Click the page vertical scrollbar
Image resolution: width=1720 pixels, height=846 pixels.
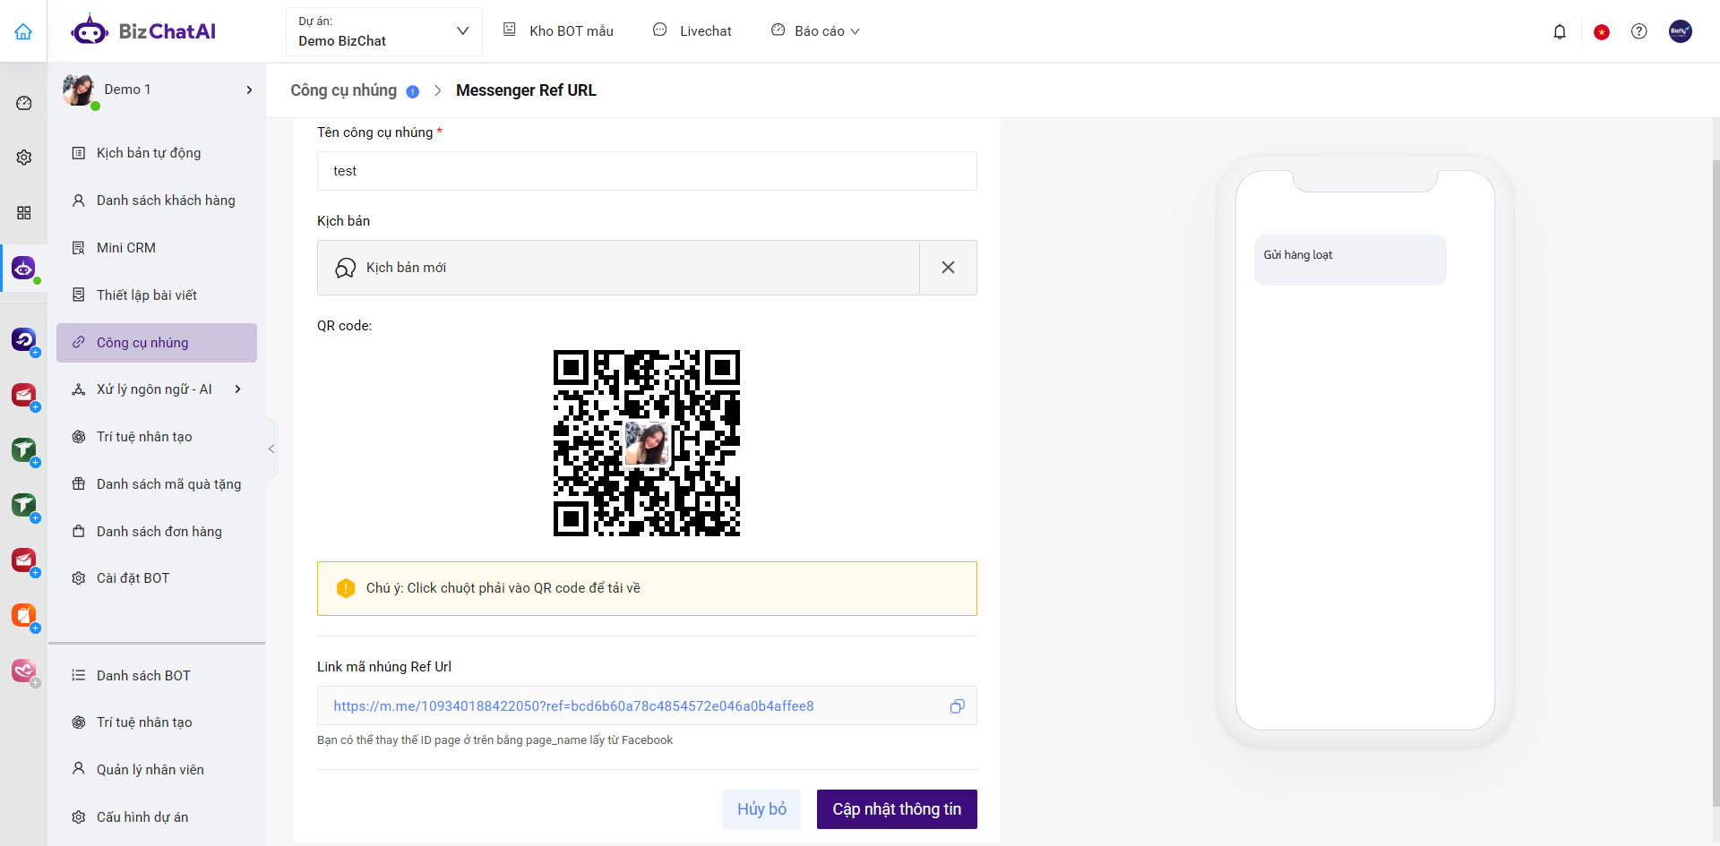pos(1716,482)
